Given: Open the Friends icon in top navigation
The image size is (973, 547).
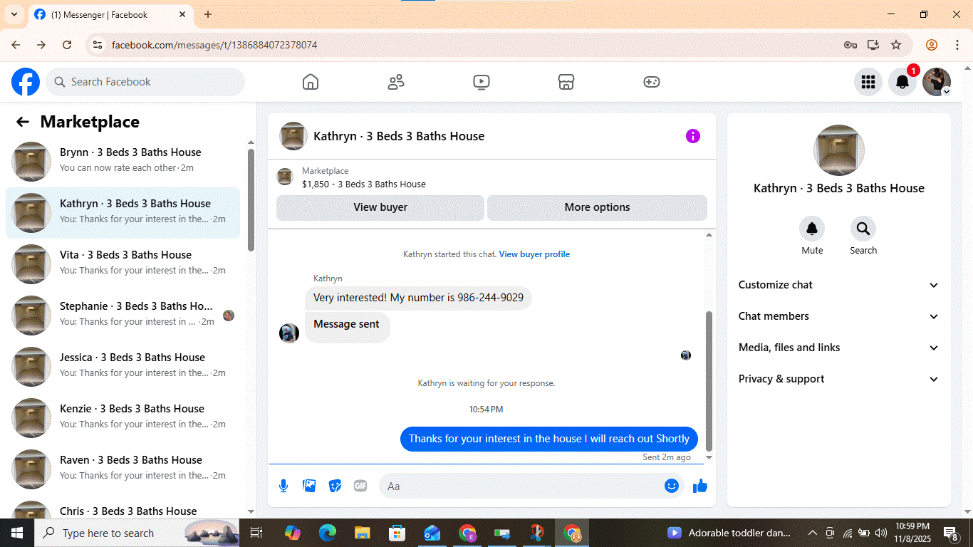Looking at the screenshot, I should 396,82.
